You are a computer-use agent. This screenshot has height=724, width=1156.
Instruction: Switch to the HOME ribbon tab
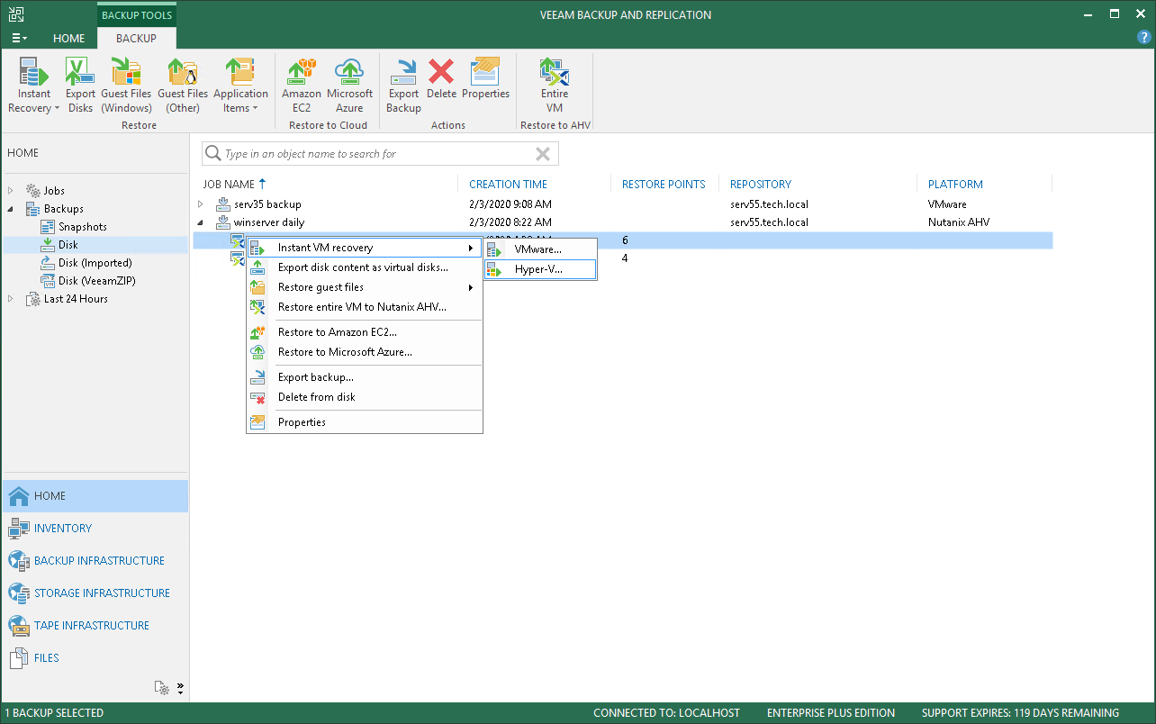[x=69, y=38]
